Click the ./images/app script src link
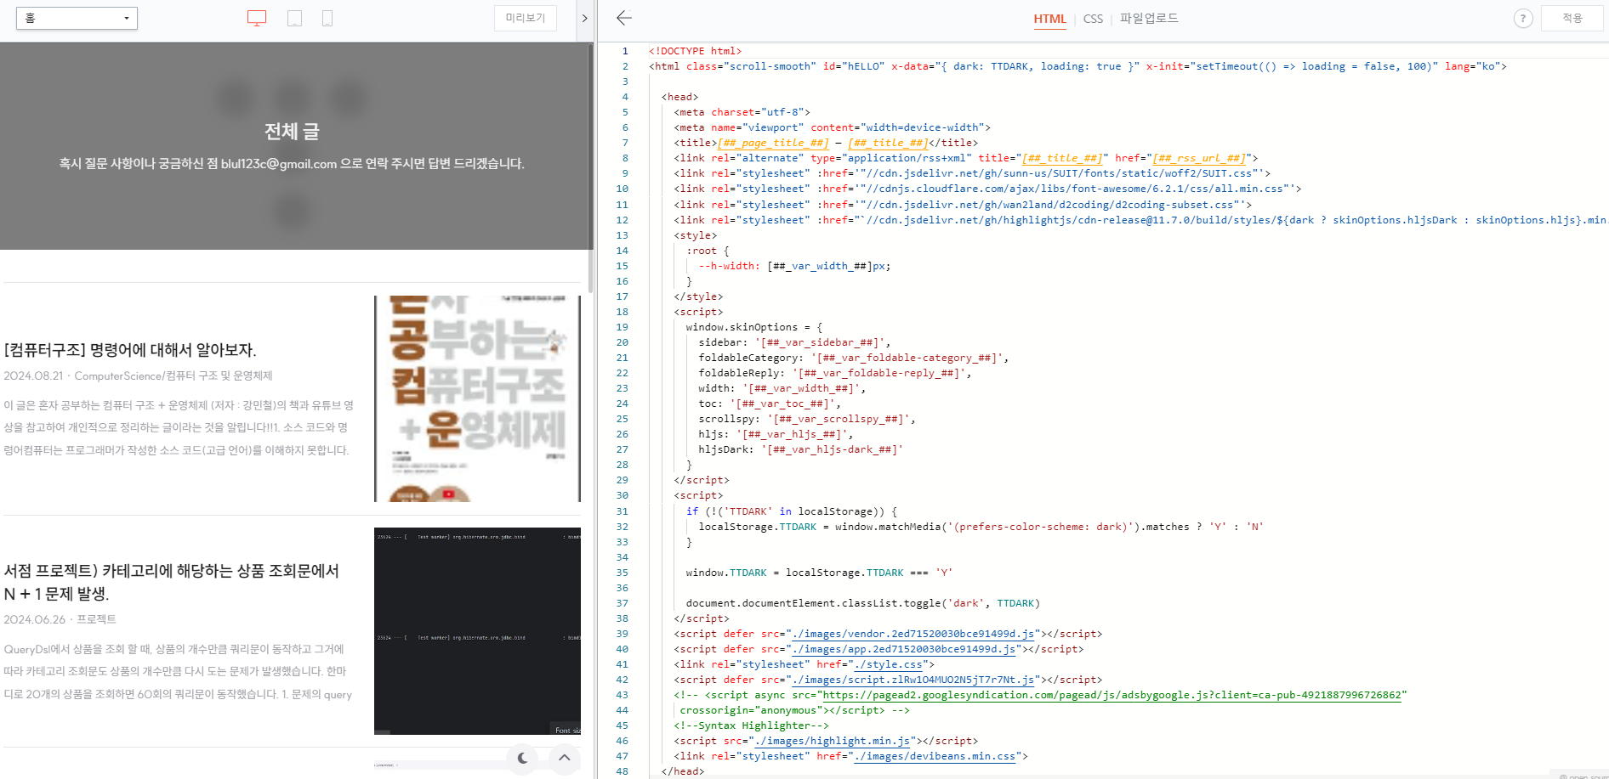 [904, 649]
